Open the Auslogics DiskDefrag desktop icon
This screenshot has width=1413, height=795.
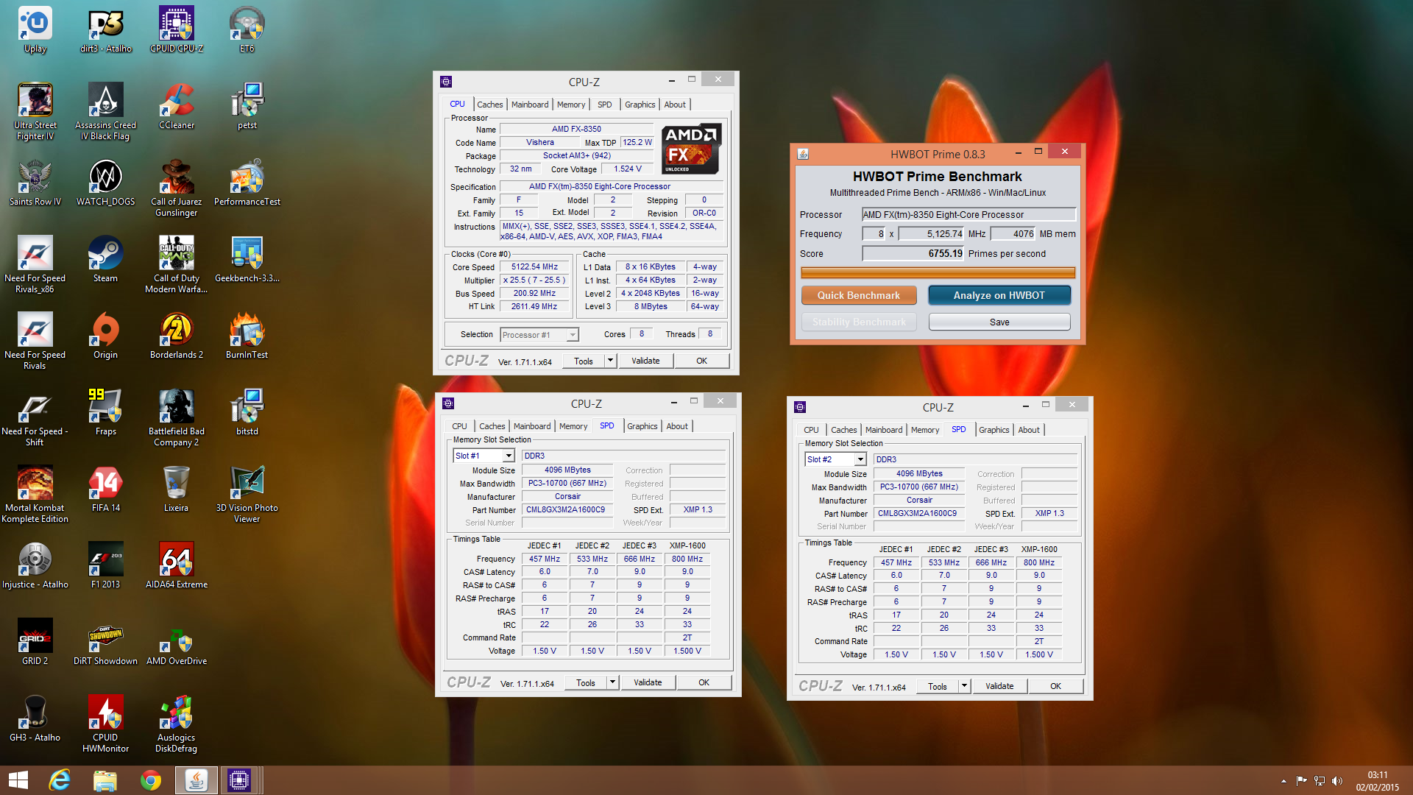coord(177,724)
